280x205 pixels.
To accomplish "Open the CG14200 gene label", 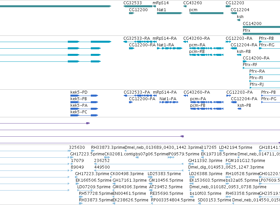I will point(252,24).
